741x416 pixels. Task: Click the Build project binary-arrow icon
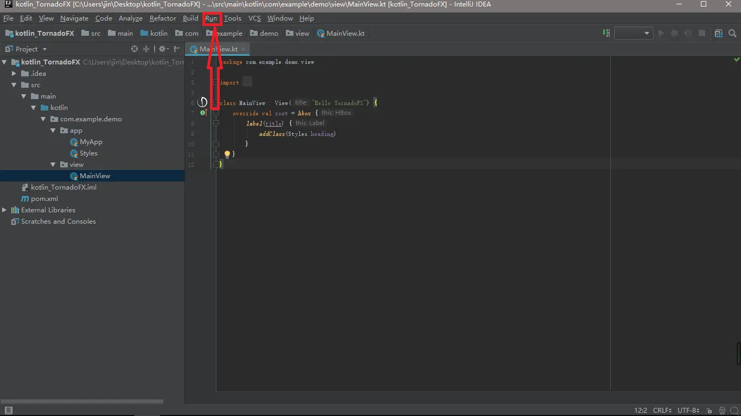pos(606,33)
